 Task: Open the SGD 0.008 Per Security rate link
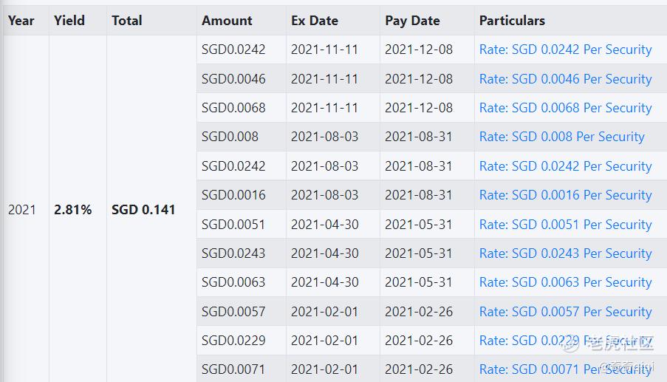pos(562,137)
